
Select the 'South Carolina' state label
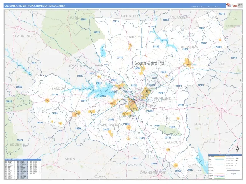[149, 63]
